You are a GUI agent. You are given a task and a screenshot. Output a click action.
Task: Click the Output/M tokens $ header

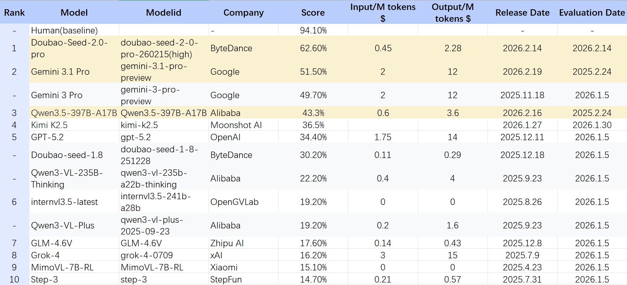pyautogui.click(x=453, y=13)
